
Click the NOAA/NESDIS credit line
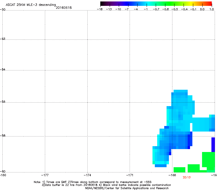click(x=127, y=188)
